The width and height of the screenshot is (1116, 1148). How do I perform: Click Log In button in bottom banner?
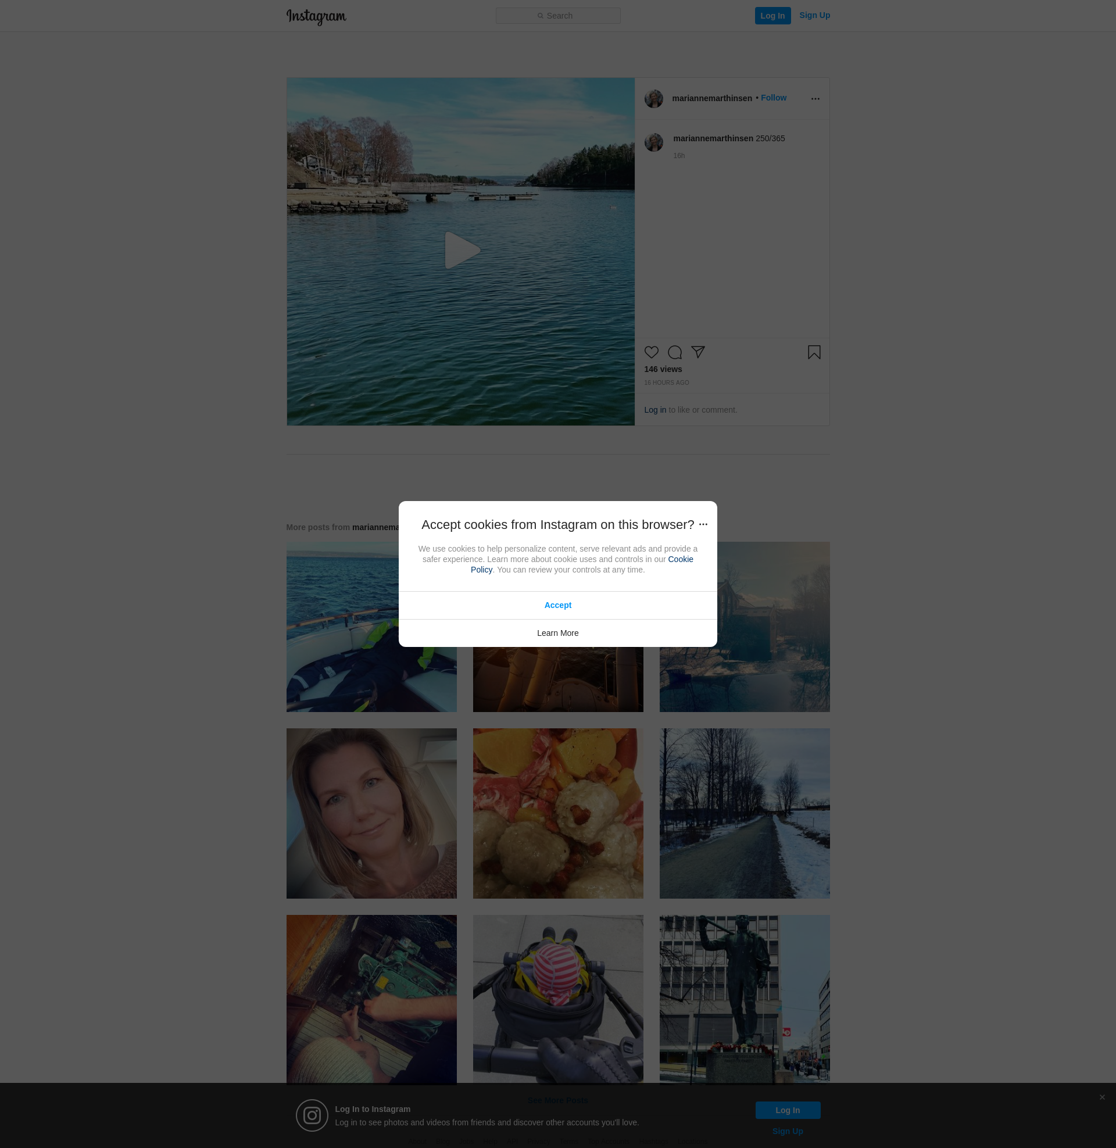coord(787,1110)
